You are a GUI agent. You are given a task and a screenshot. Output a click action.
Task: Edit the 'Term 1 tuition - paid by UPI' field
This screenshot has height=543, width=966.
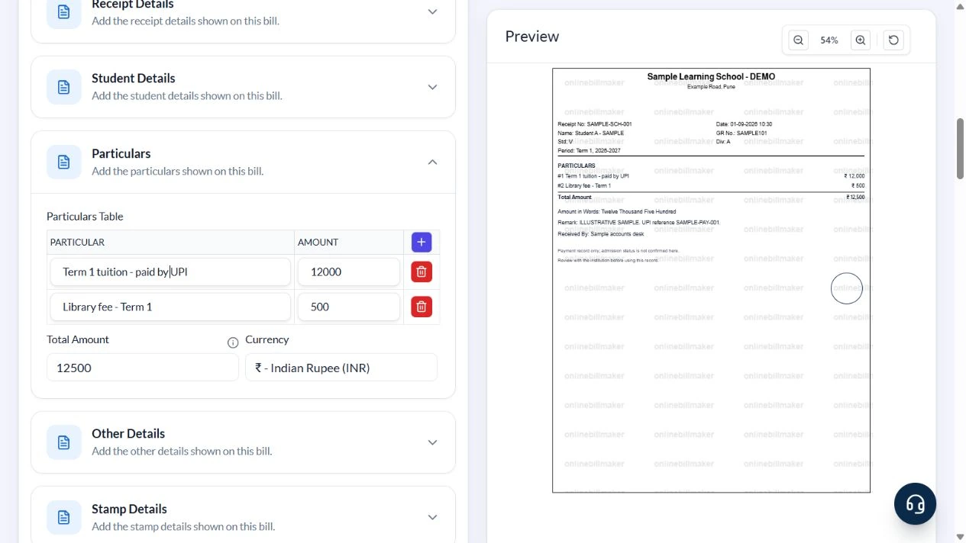[170, 271]
